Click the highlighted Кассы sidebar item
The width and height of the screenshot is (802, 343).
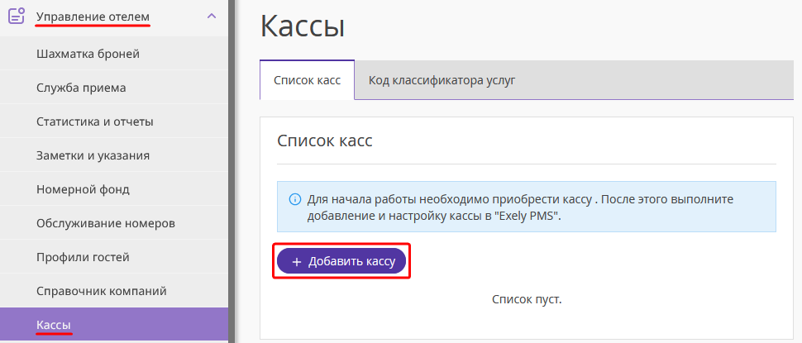pyautogui.click(x=114, y=325)
